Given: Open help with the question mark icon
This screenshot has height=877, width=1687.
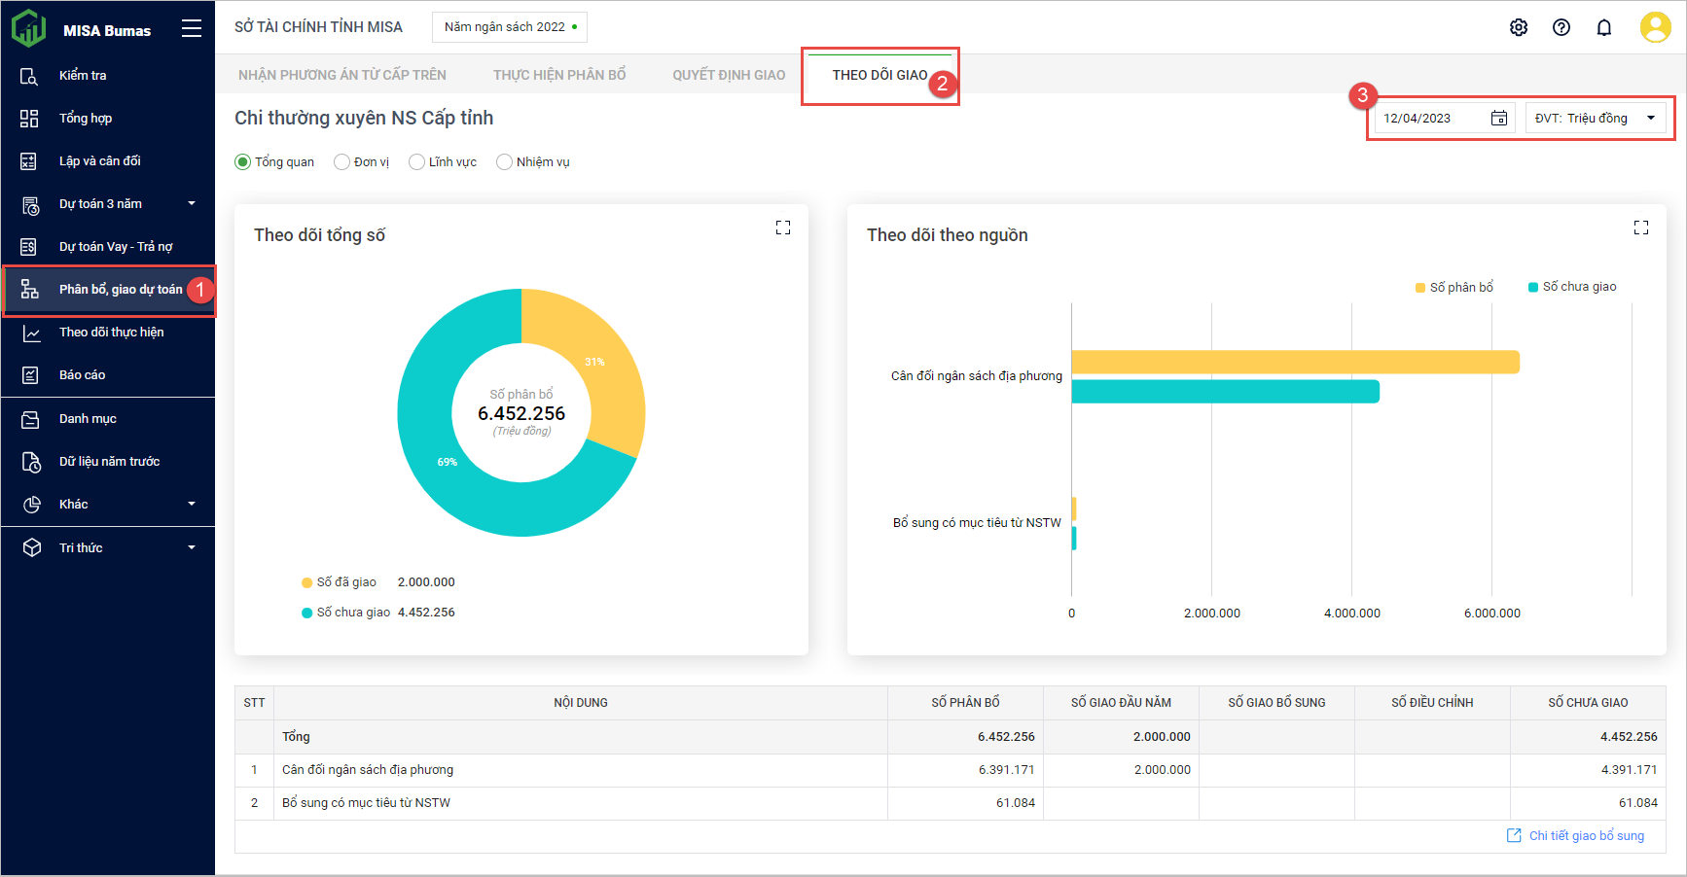Looking at the screenshot, I should [1561, 27].
